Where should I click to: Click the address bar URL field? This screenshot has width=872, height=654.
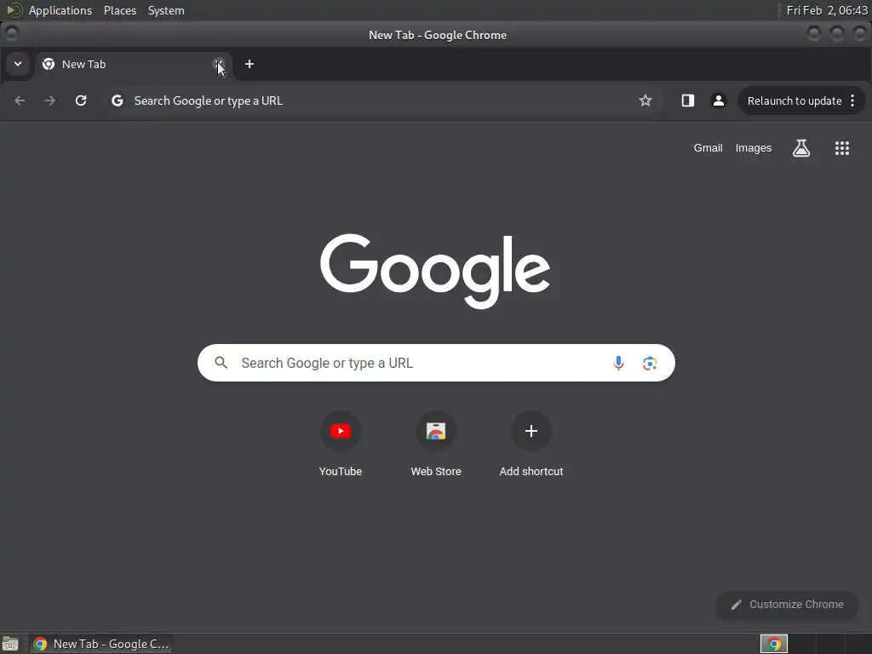[384, 100]
